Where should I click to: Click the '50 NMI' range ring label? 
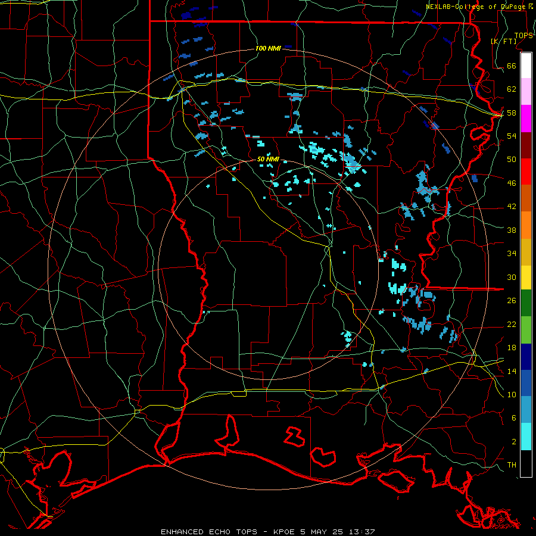tap(268, 159)
